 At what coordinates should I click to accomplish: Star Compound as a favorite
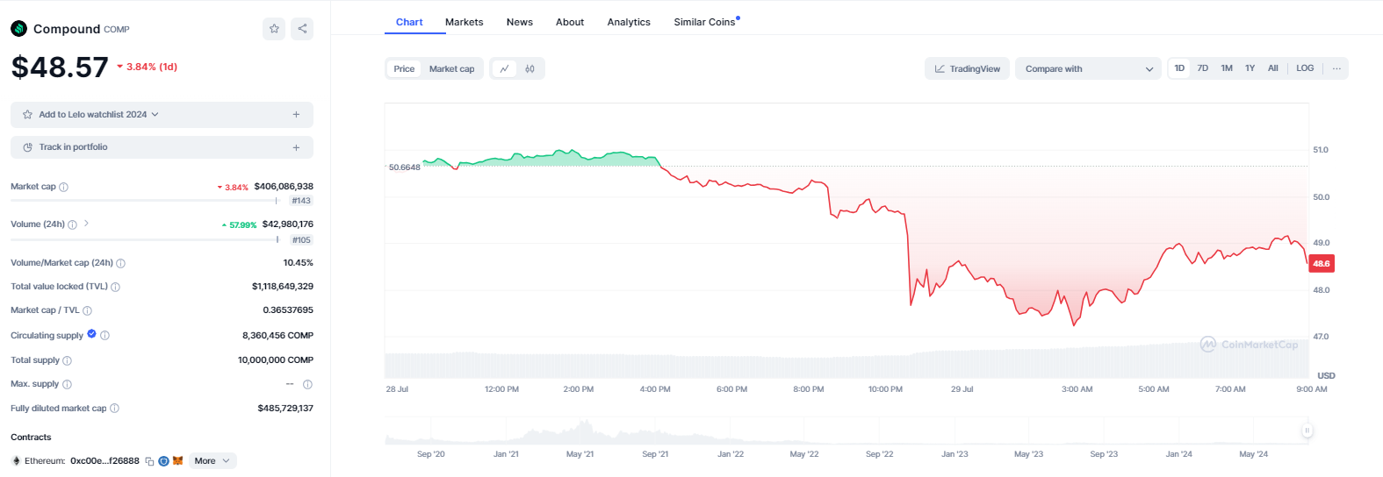pos(274,29)
